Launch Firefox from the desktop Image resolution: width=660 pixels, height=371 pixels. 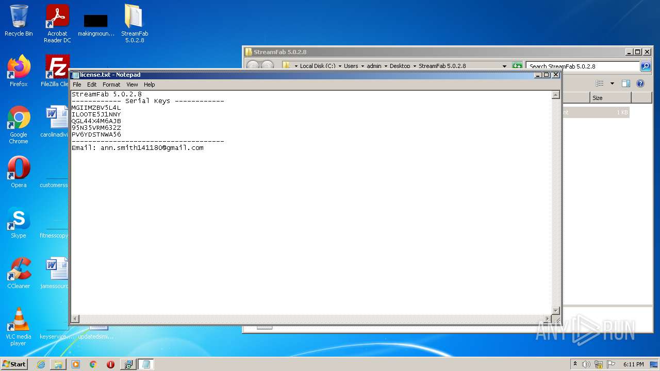tap(19, 71)
